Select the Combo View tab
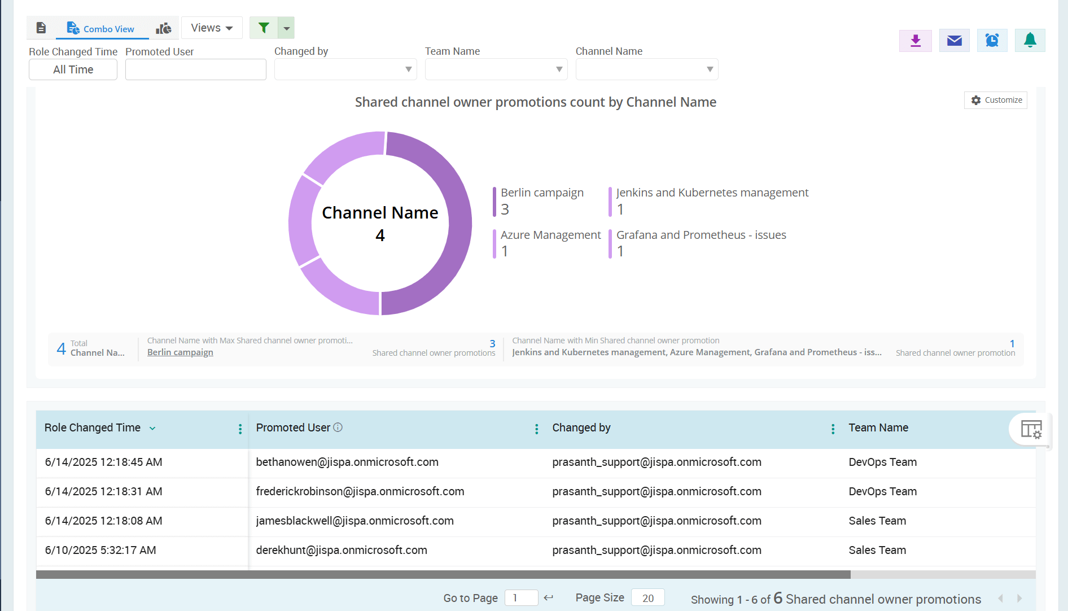Screen dimensions: 1068x611 (x=102, y=28)
